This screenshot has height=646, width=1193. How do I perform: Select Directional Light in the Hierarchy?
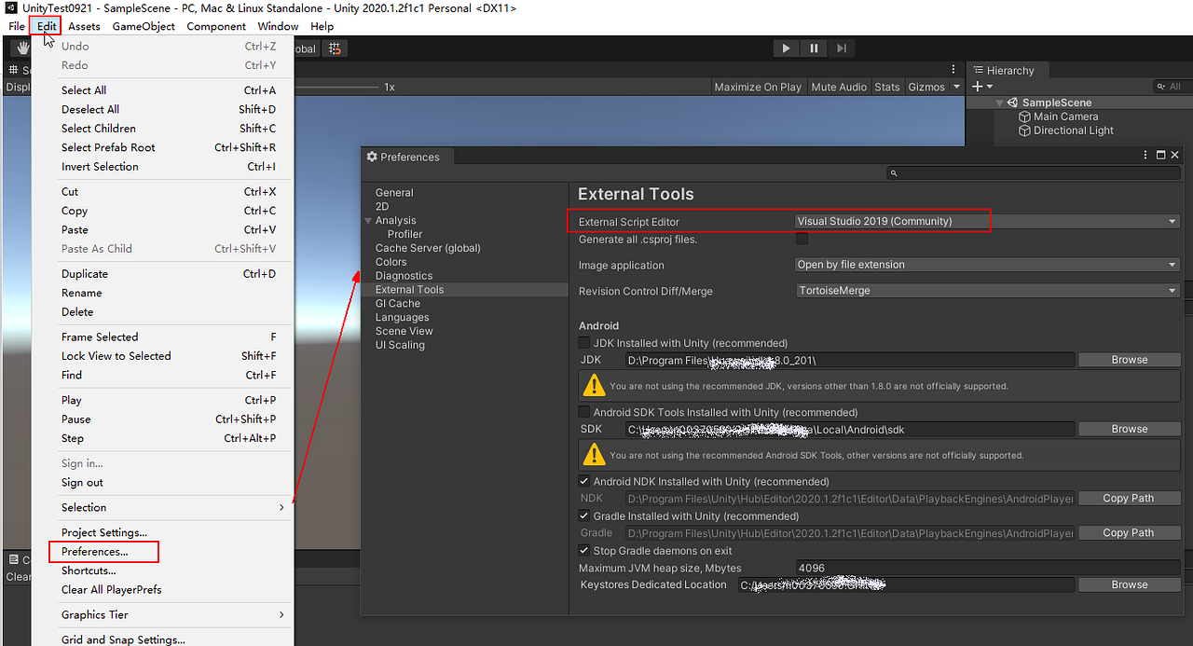1072,130
